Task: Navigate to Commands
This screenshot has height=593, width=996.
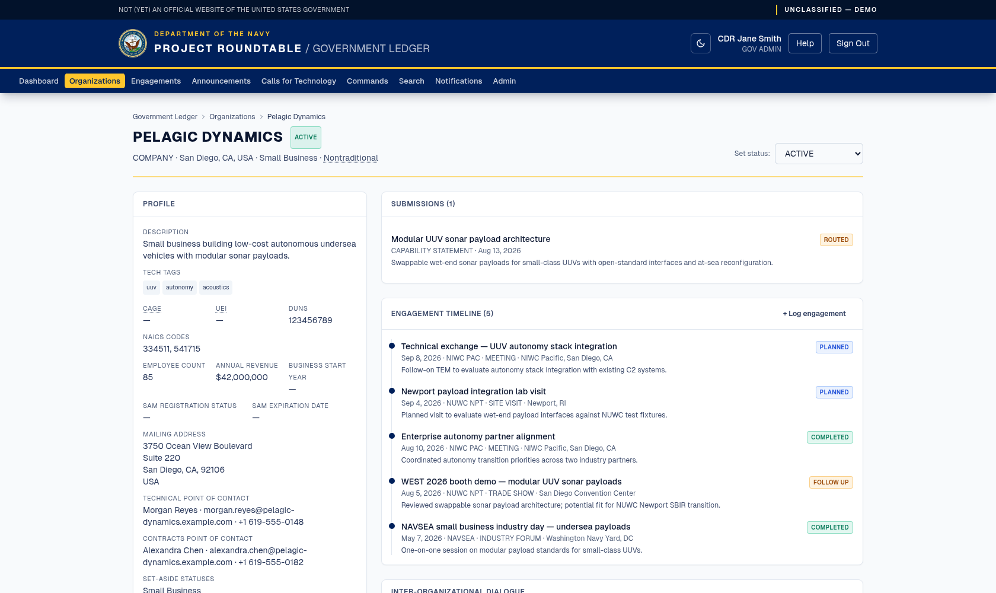Action: click(x=368, y=81)
